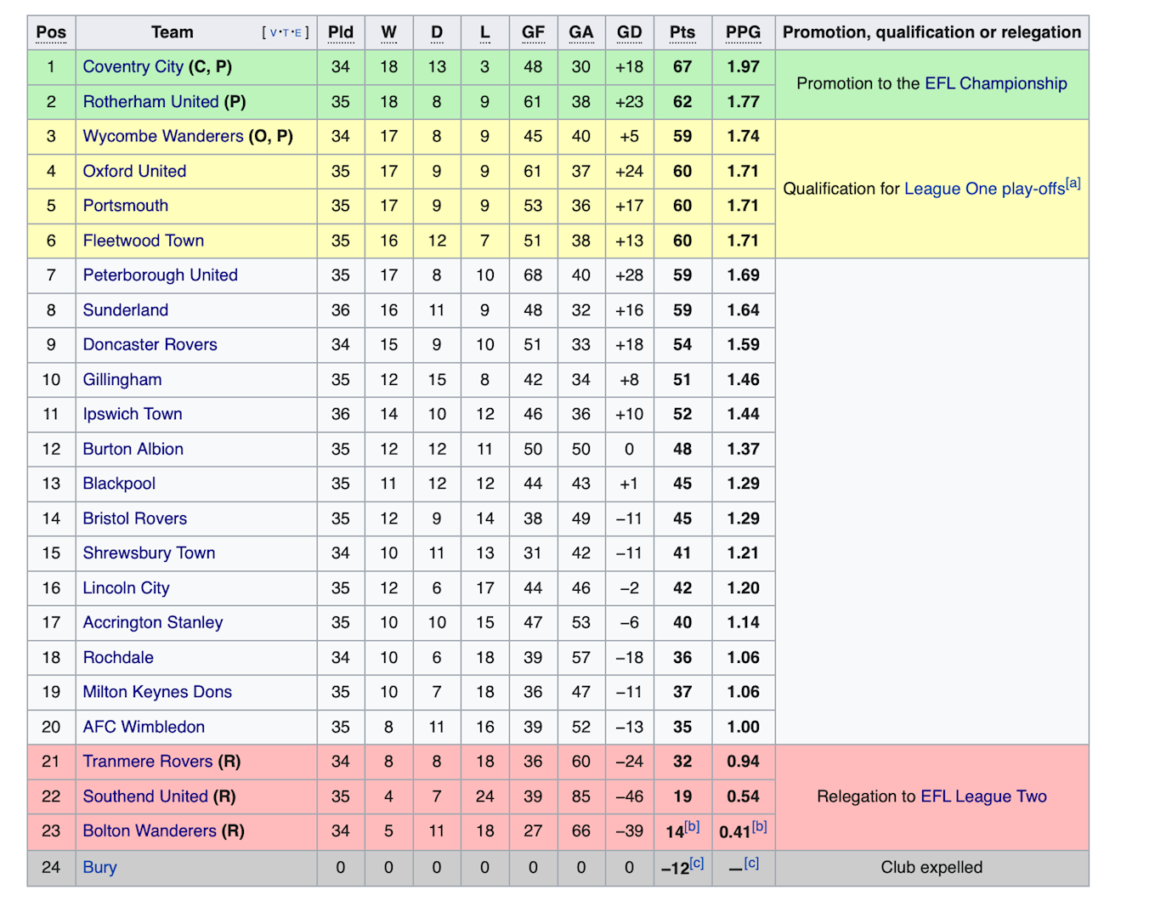The height and width of the screenshot is (901, 1155).
Task: Follow the Oxford United link
Action: coord(134,171)
